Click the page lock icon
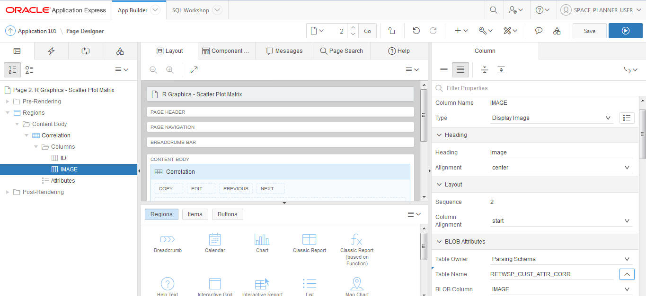Screen dimensions: 646x296 391,31
